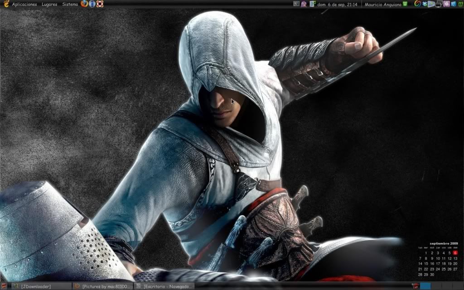Click day 24 in the desktop calendar
464x290 pixels.
pos(438,269)
